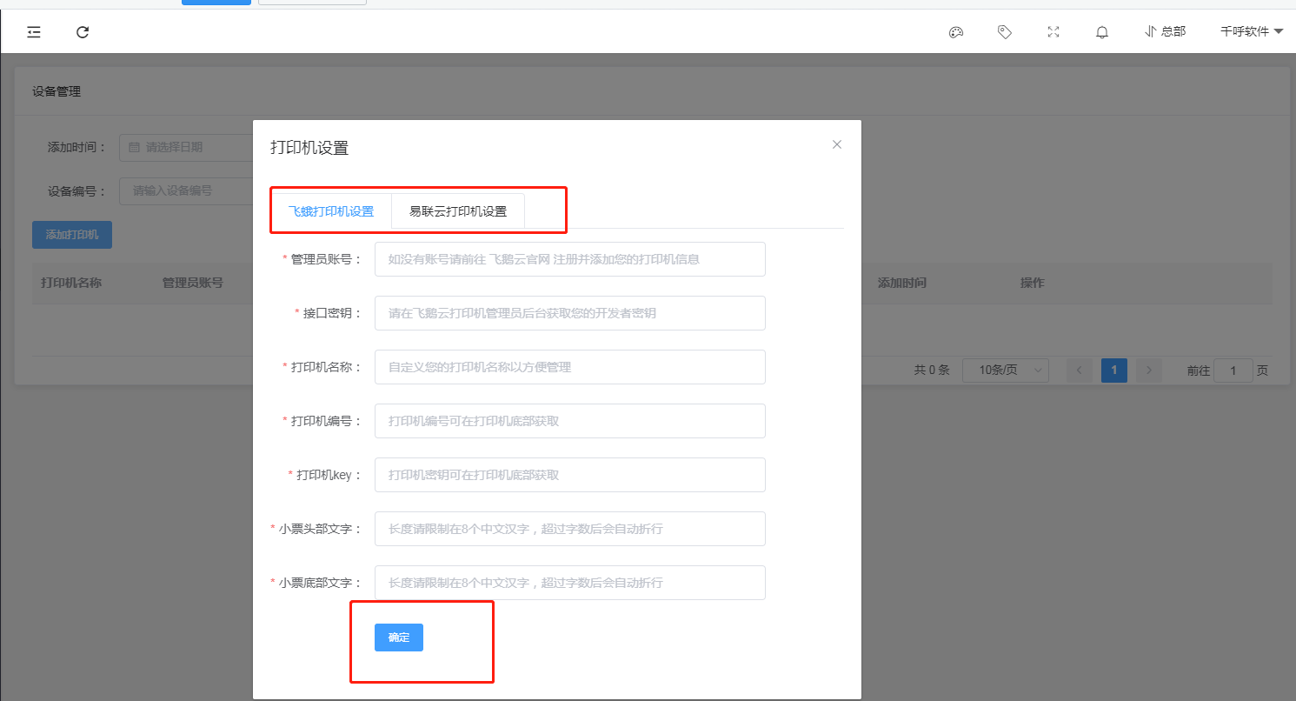Open the 千呼软件 user dropdown
Screen dimensions: 1296x701
click(x=1252, y=31)
